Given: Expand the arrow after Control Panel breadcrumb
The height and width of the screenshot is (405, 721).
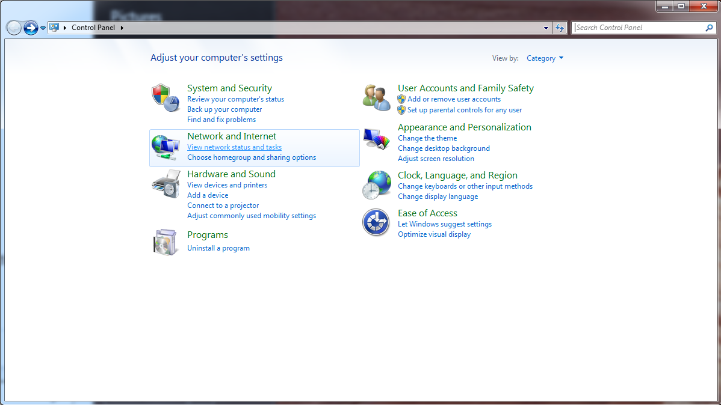Looking at the screenshot, I should point(122,28).
